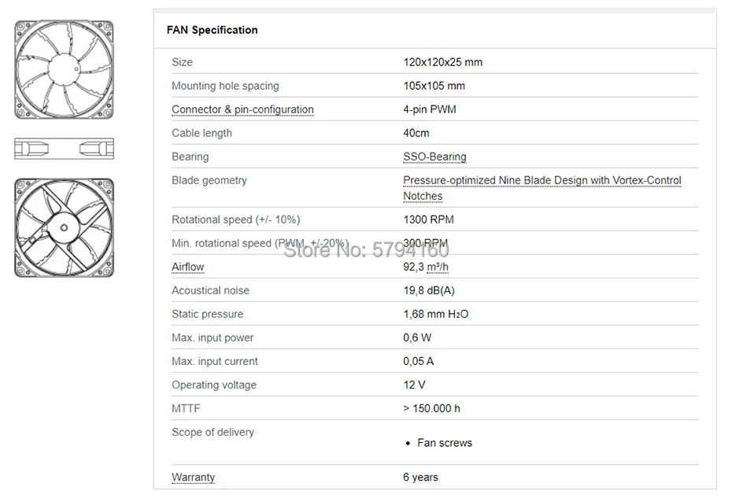
Task: Click the side profile fan diagram
Action: point(64,148)
